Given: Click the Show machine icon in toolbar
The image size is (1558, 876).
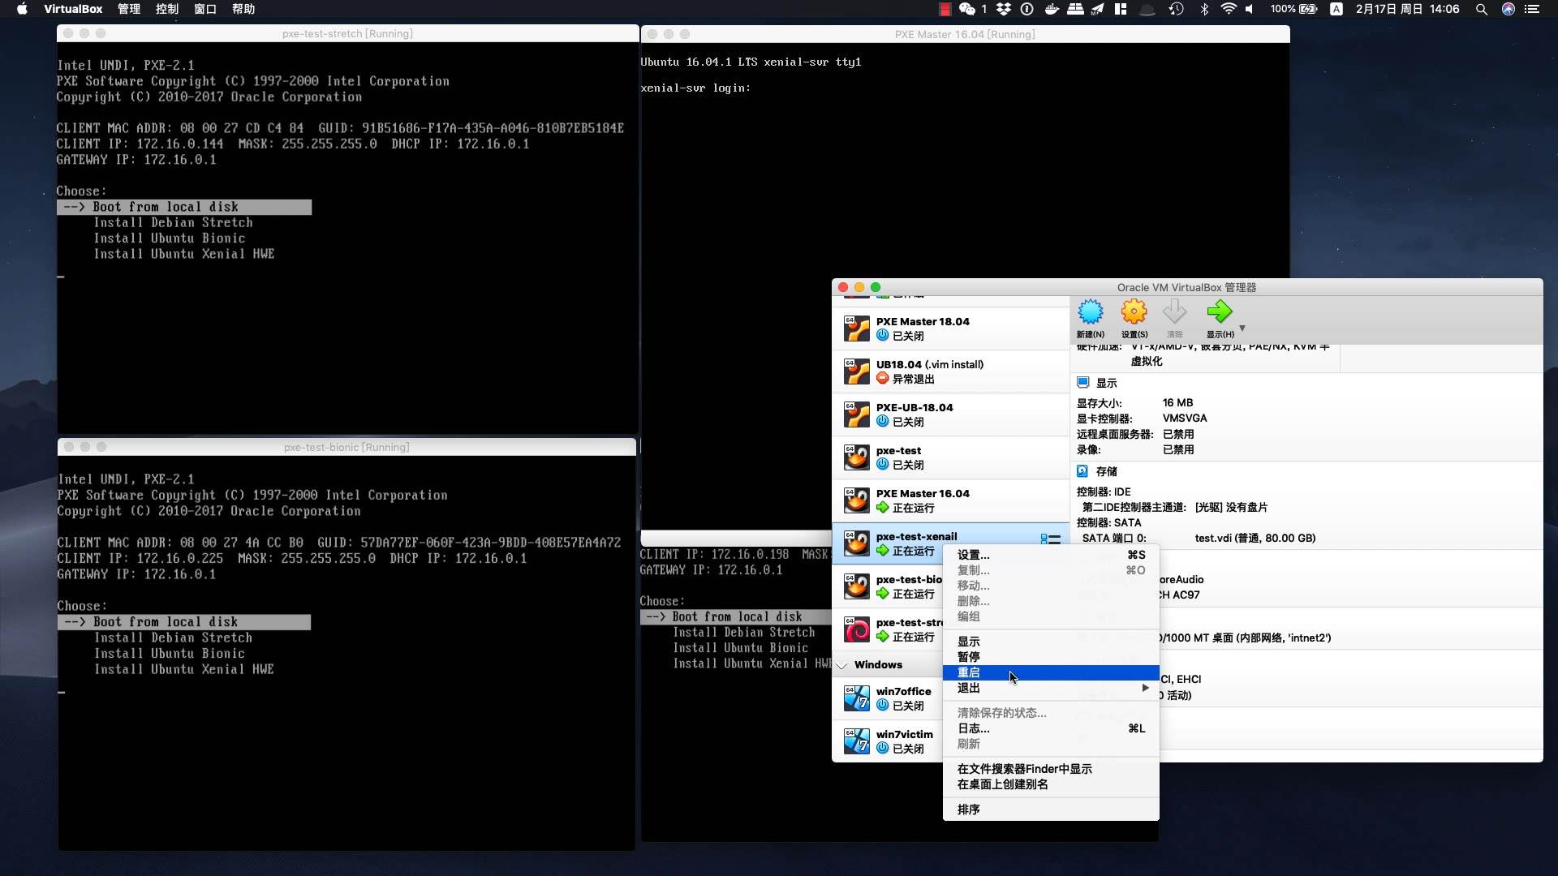Looking at the screenshot, I should point(1219,311).
